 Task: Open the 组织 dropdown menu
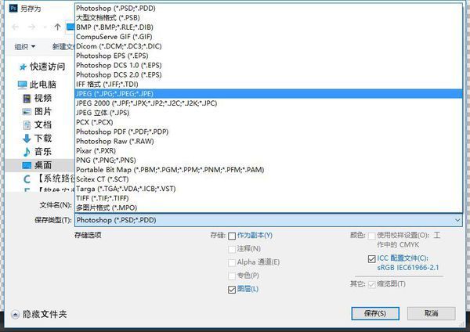[27, 46]
